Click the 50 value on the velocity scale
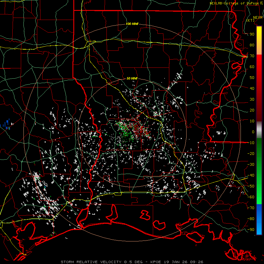Viewport: 264px width, 264px height. coord(252,78)
